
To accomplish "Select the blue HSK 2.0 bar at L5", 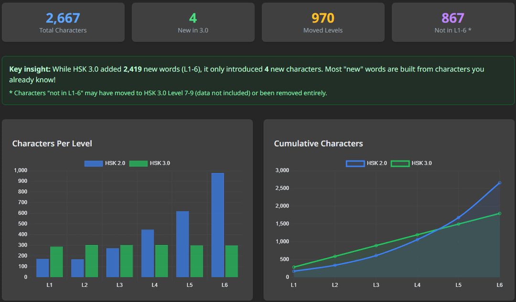I will pyautogui.click(x=183, y=244).
